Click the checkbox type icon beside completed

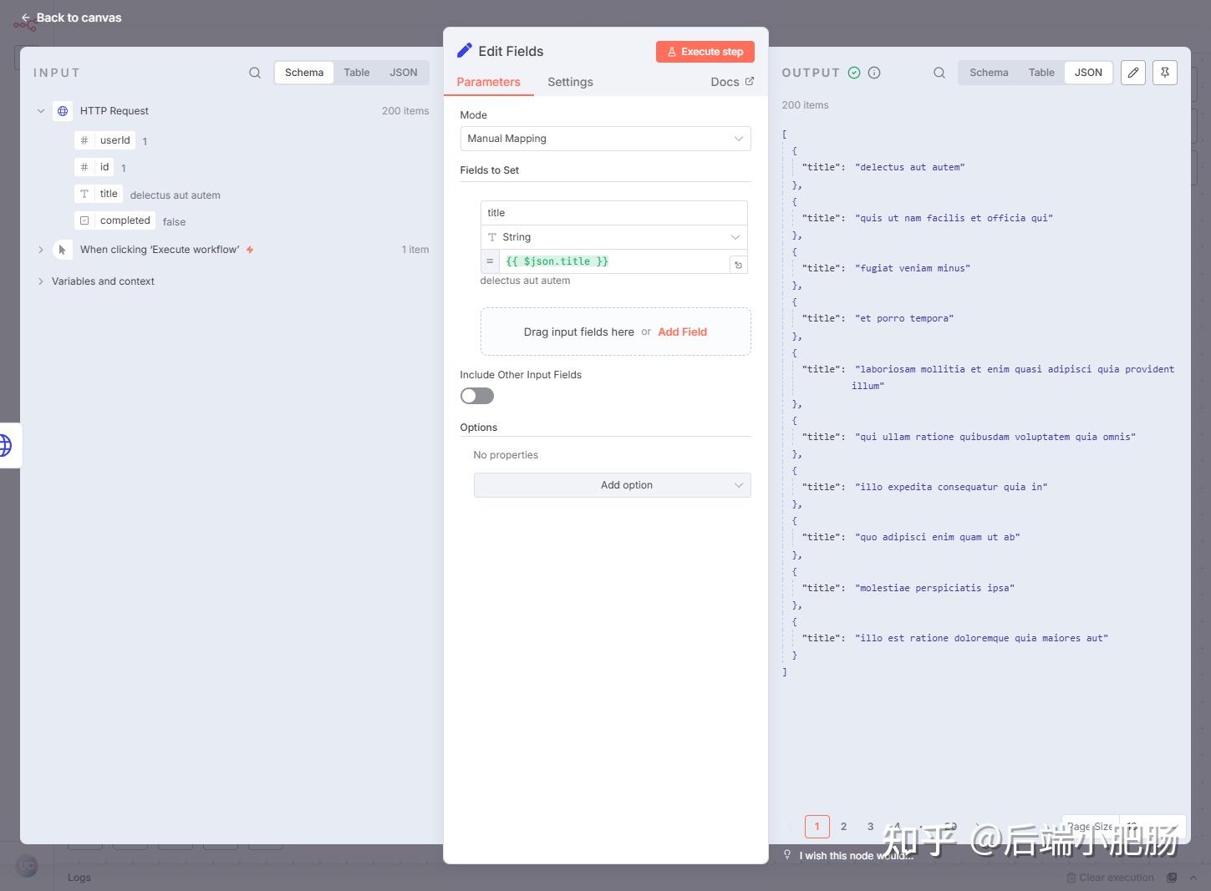[84, 220]
